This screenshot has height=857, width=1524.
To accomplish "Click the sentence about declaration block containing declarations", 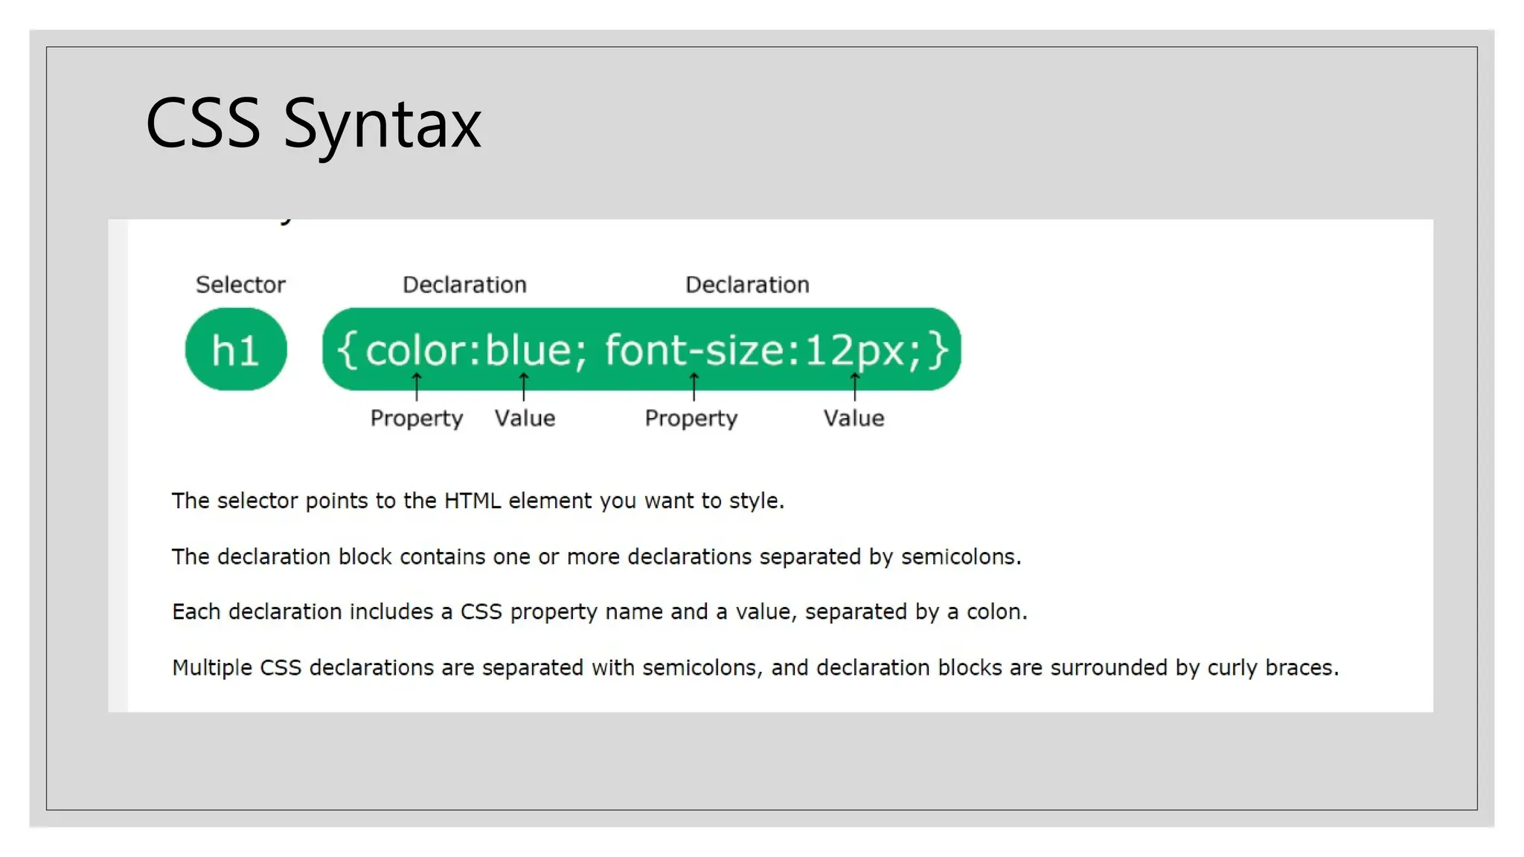I will point(596,557).
